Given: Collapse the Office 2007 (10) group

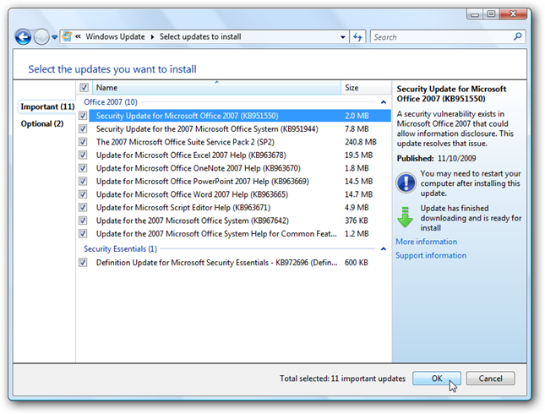Looking at the screenshot, I should tap(384, 102).
